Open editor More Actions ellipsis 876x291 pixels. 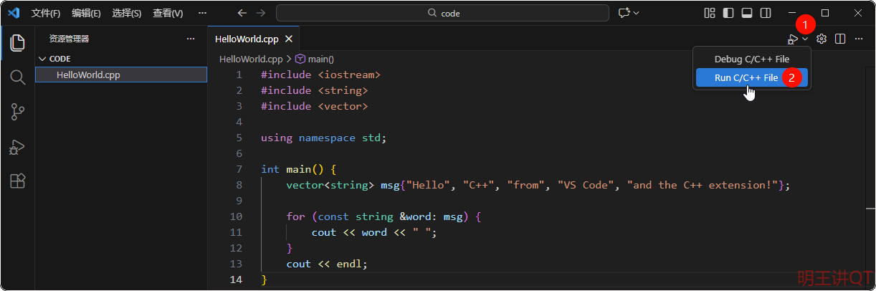pyautogui.click(x=859, y=39)
